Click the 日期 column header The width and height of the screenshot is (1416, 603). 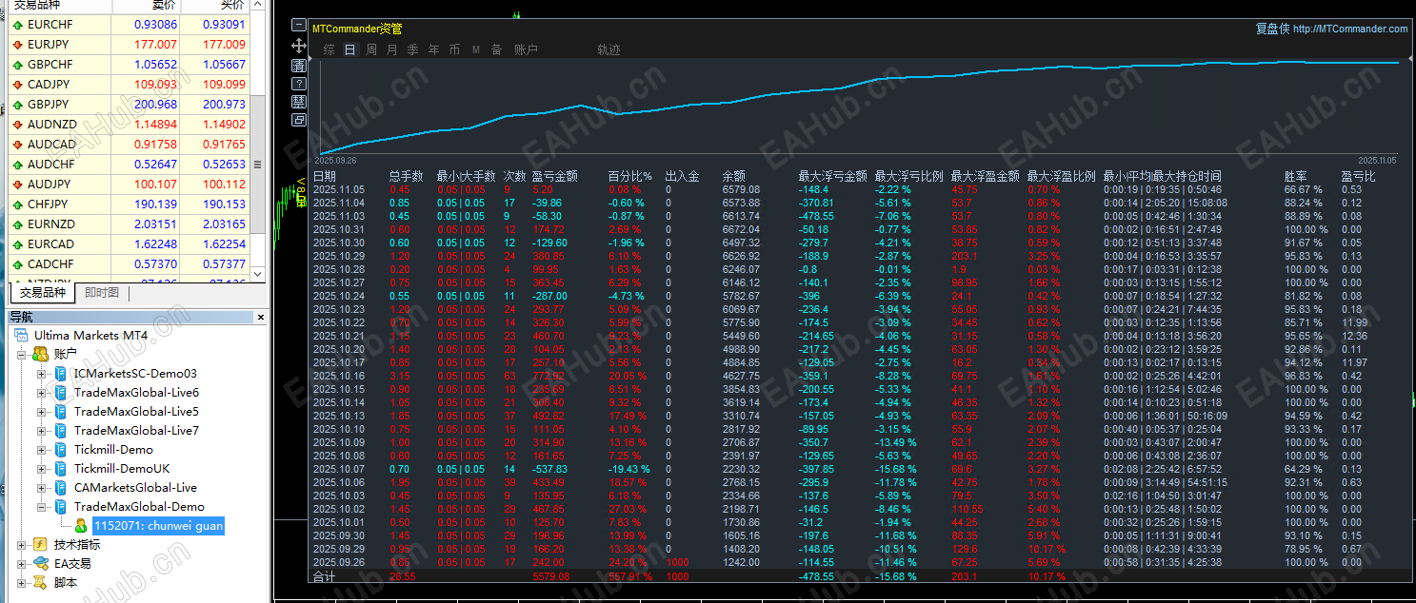325,176
